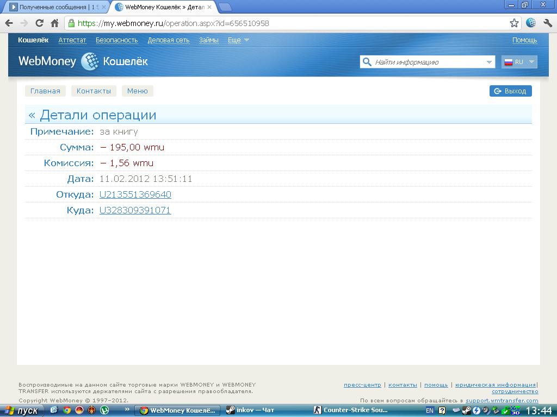Open the Деловая сеть menu link
The image size is (557, 417).
tap(169, 40)
